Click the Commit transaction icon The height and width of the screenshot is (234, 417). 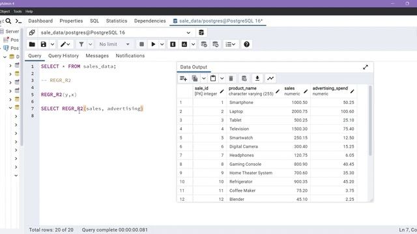[204, 44]
